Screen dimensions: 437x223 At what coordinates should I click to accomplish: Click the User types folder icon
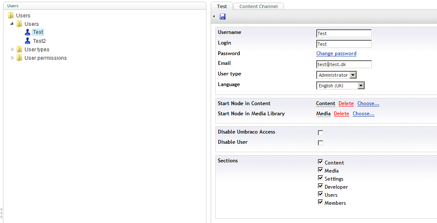pyautogui.click(x=19, y=50)
